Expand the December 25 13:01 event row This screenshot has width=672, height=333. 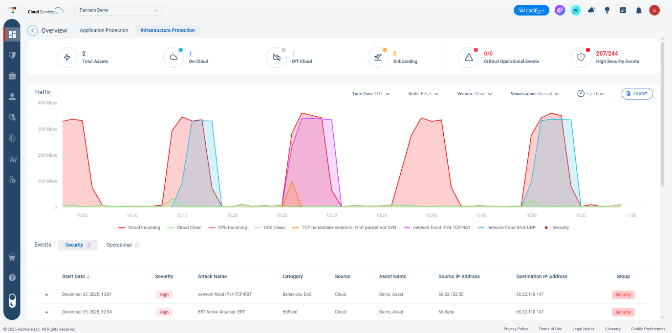click(x=46, y=294)
